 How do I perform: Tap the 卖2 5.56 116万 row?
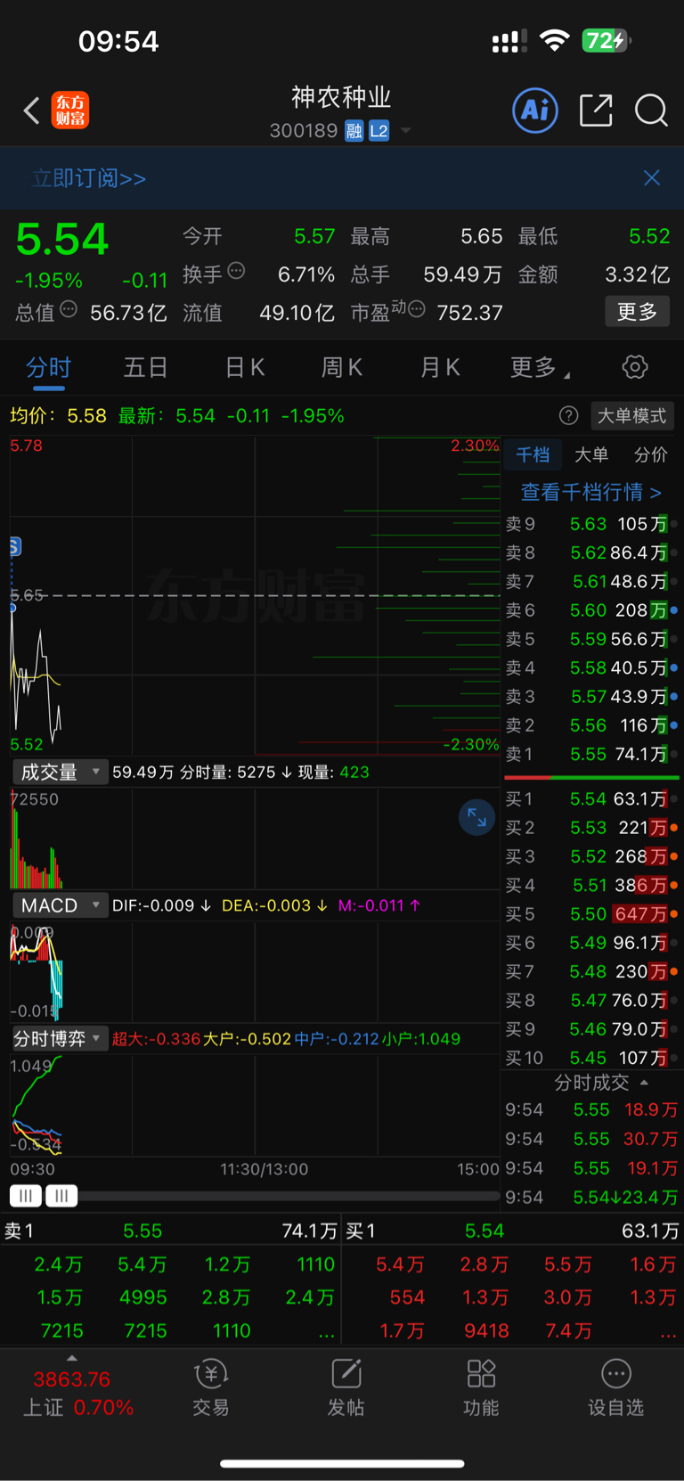[x=591, y=725]
